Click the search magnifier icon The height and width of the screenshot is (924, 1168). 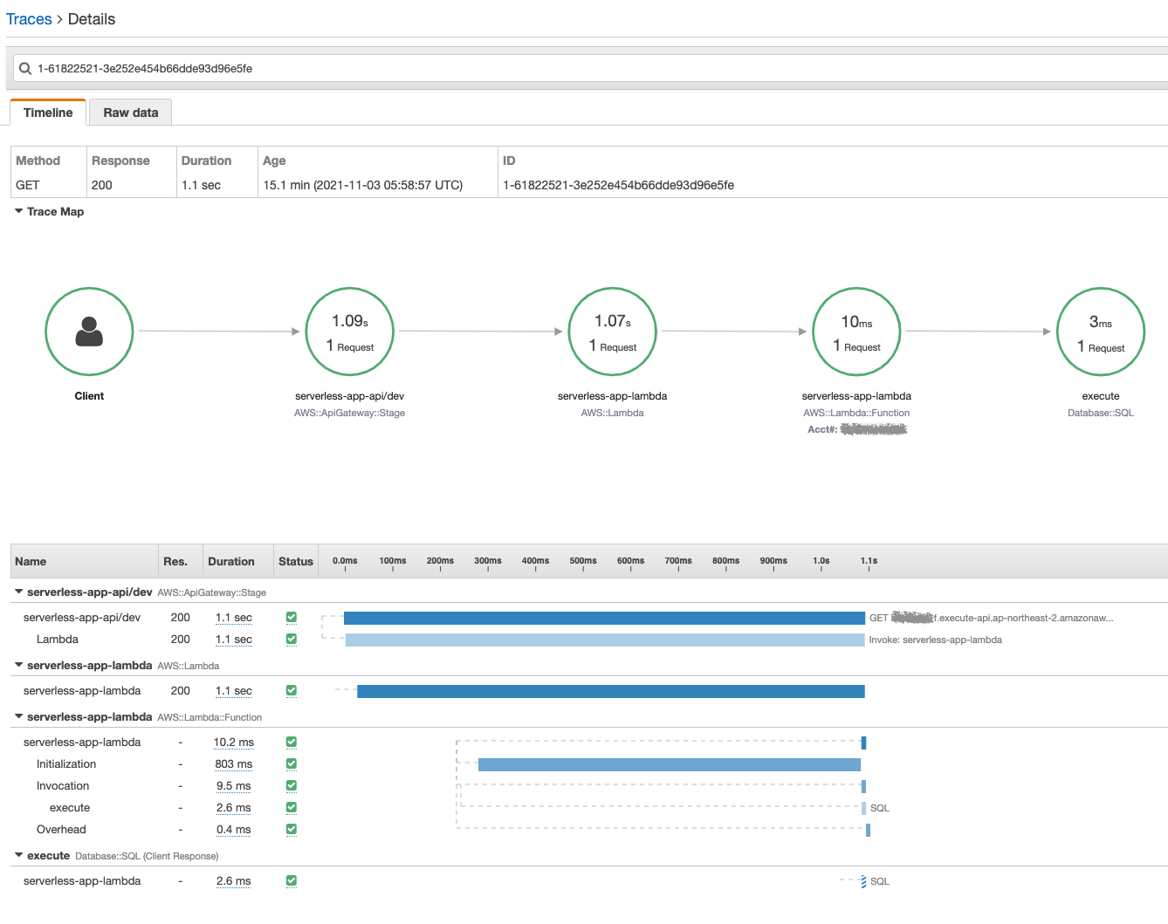tap(25, 68)
